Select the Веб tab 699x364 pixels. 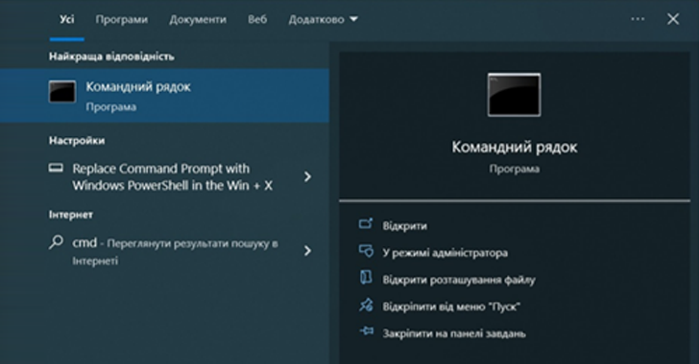(x=257, y=19)
